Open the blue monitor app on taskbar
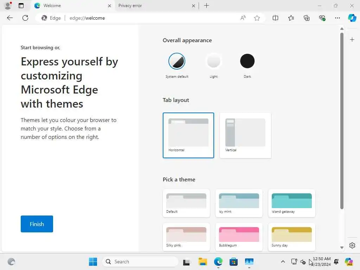The height and width of the screenshot is (270, 360). point(249,262)
